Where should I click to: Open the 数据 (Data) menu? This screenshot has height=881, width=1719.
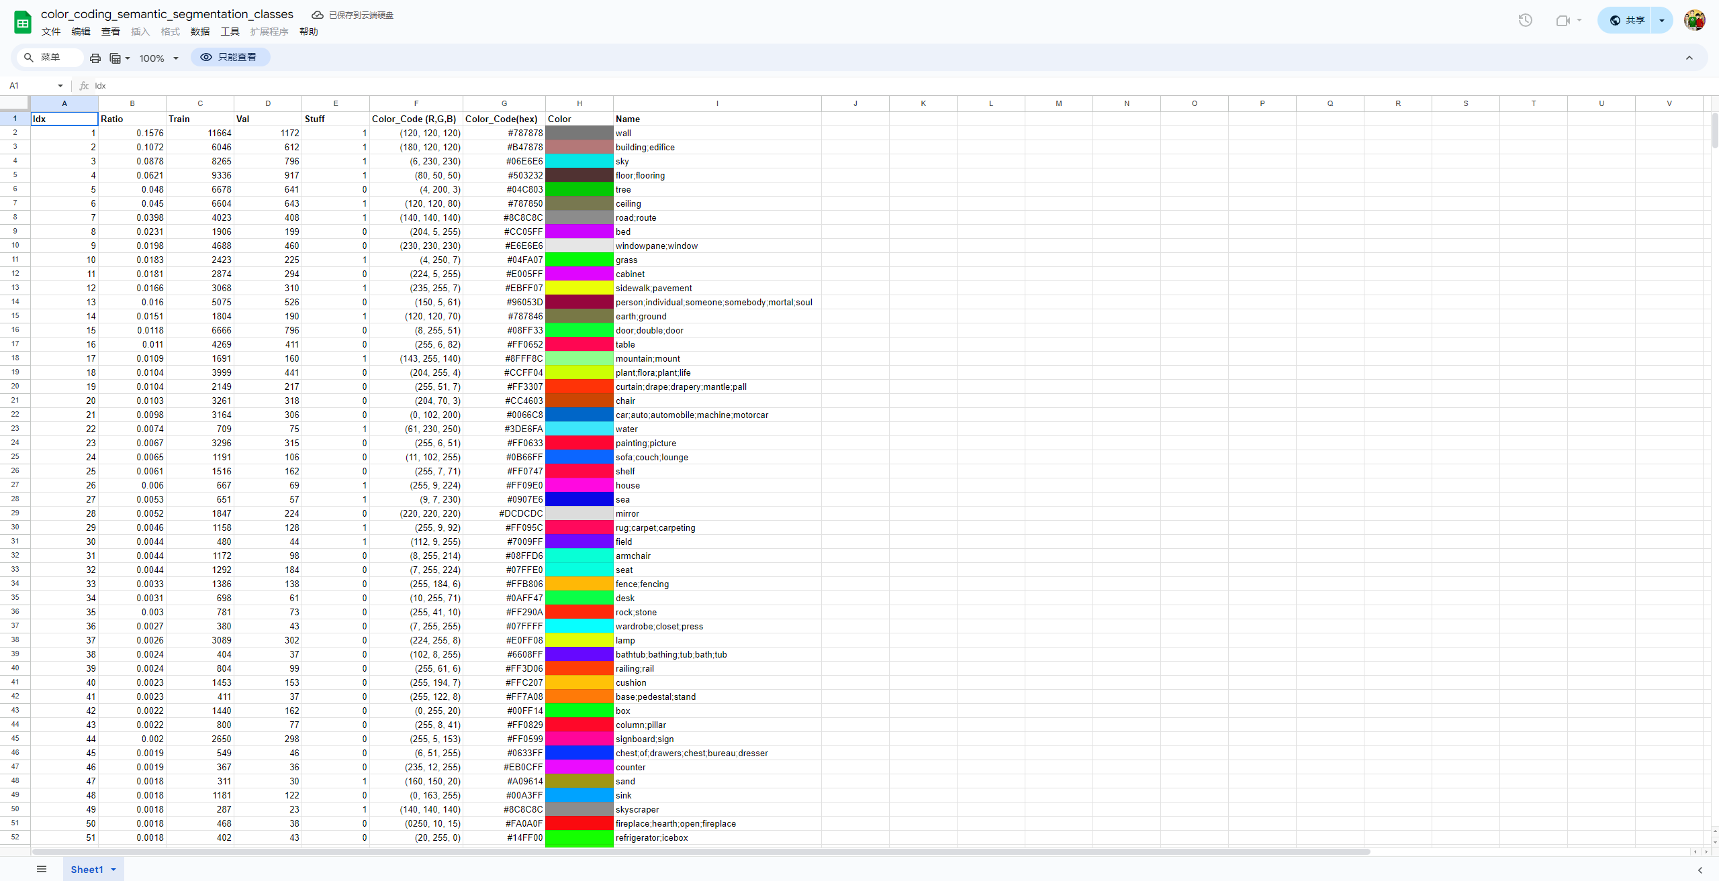pos(200,32)
